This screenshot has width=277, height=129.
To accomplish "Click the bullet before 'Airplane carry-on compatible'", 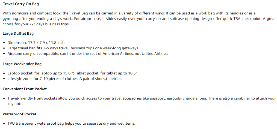I will pos(4,54).
